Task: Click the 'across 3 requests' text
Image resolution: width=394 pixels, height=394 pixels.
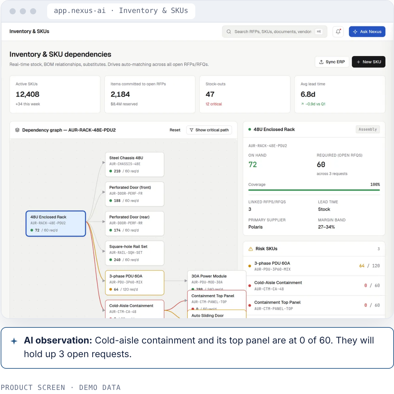Action: click(332, 174)
